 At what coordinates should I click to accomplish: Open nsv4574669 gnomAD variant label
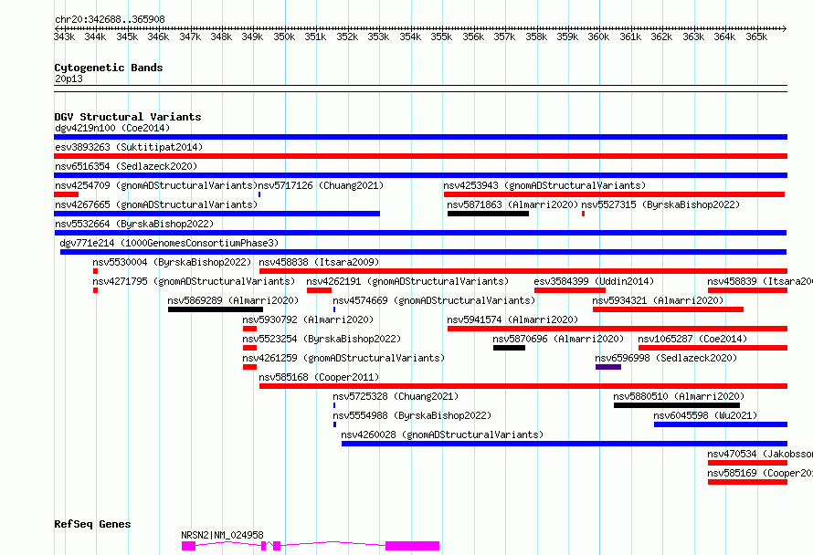(x=434, y=300)
